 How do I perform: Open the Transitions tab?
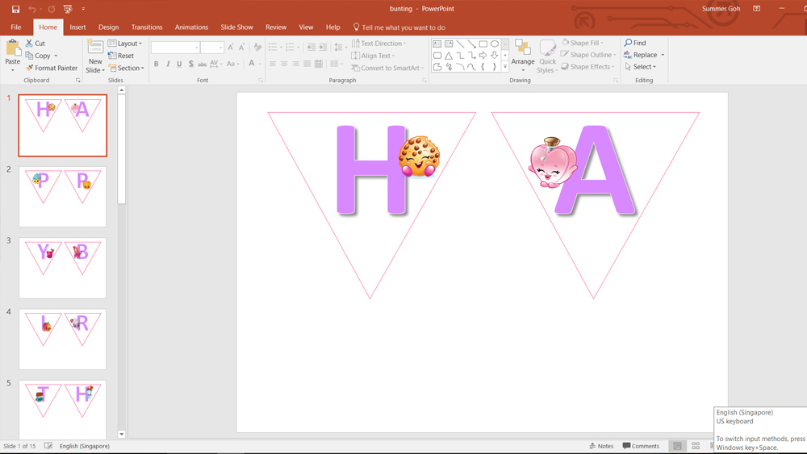(147, 27)
